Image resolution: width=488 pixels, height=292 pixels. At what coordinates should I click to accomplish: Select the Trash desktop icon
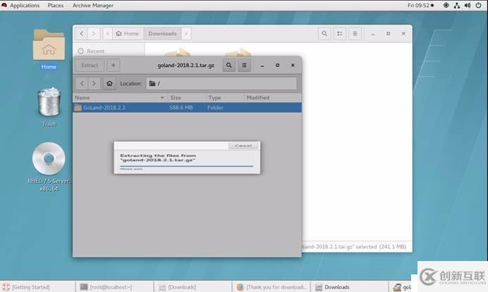click(49, 106)
